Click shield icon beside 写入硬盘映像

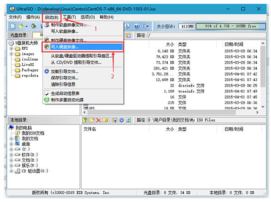click(x=47, y=47)
